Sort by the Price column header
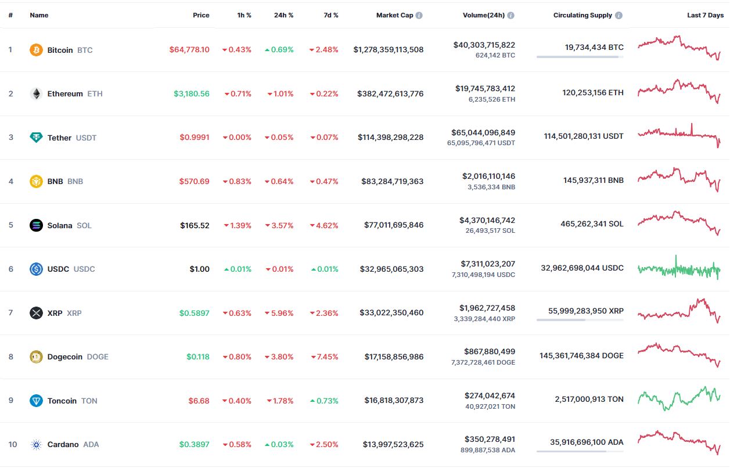The height and width of the screenshot is (468, 730). [x=201, y=15]
